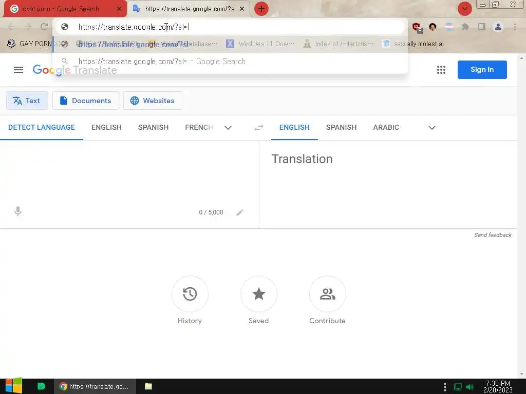Set target language to Arabic
Image resolution: width=526 pixels, height=394 pixels.
[386, 127]
